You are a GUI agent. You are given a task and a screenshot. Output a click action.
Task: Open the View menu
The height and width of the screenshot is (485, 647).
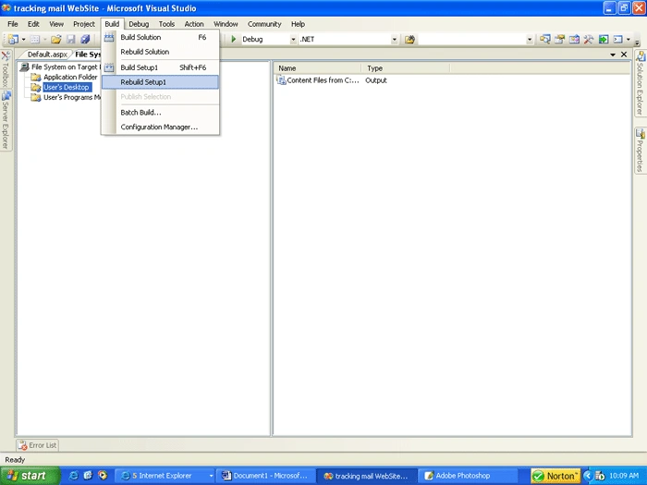click(x=56, y=24)
